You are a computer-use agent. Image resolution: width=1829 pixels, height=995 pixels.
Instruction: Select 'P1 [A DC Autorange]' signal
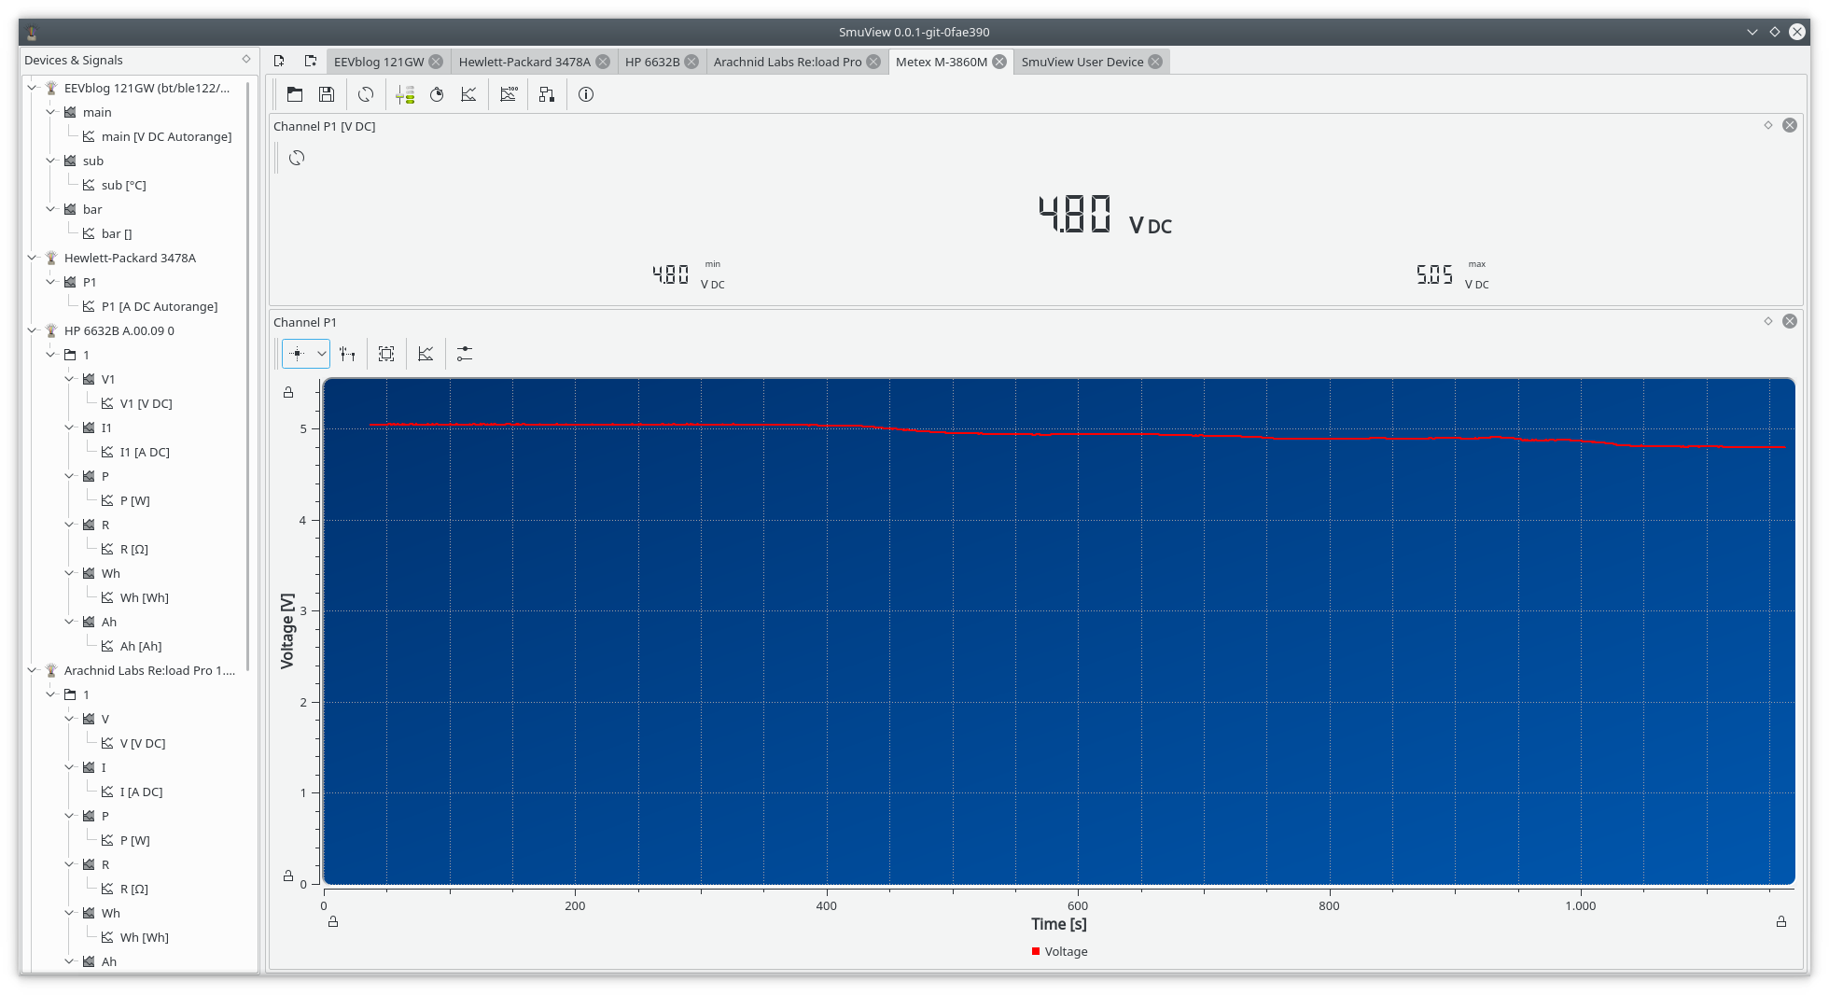click(160, 306)
